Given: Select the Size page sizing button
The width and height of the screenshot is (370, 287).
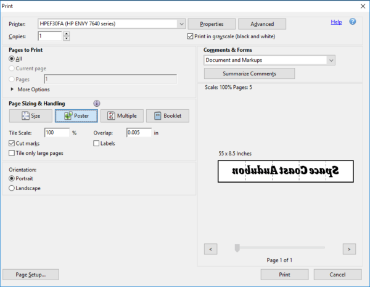Looking at the screenshot, I should click(x=31, y=116).
